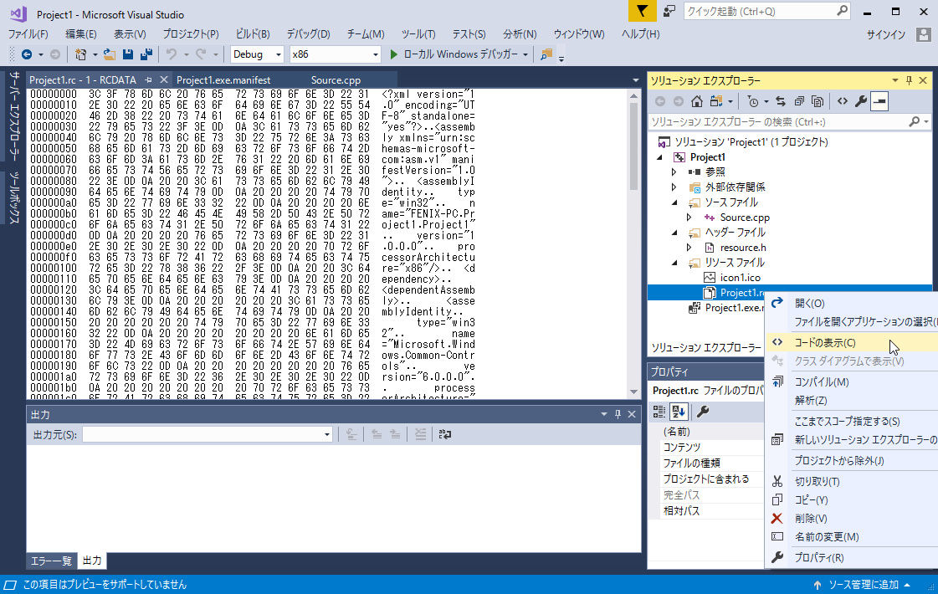Pin the Project1.rc tab with pin icon
The width and height of the screenshot is (938, 594).
click(148, 79)
